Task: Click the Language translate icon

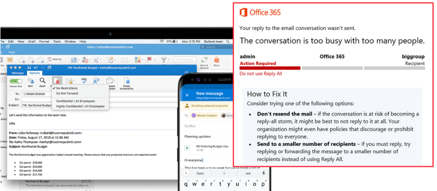Action: pyautogui.click(x=97, y=81)
